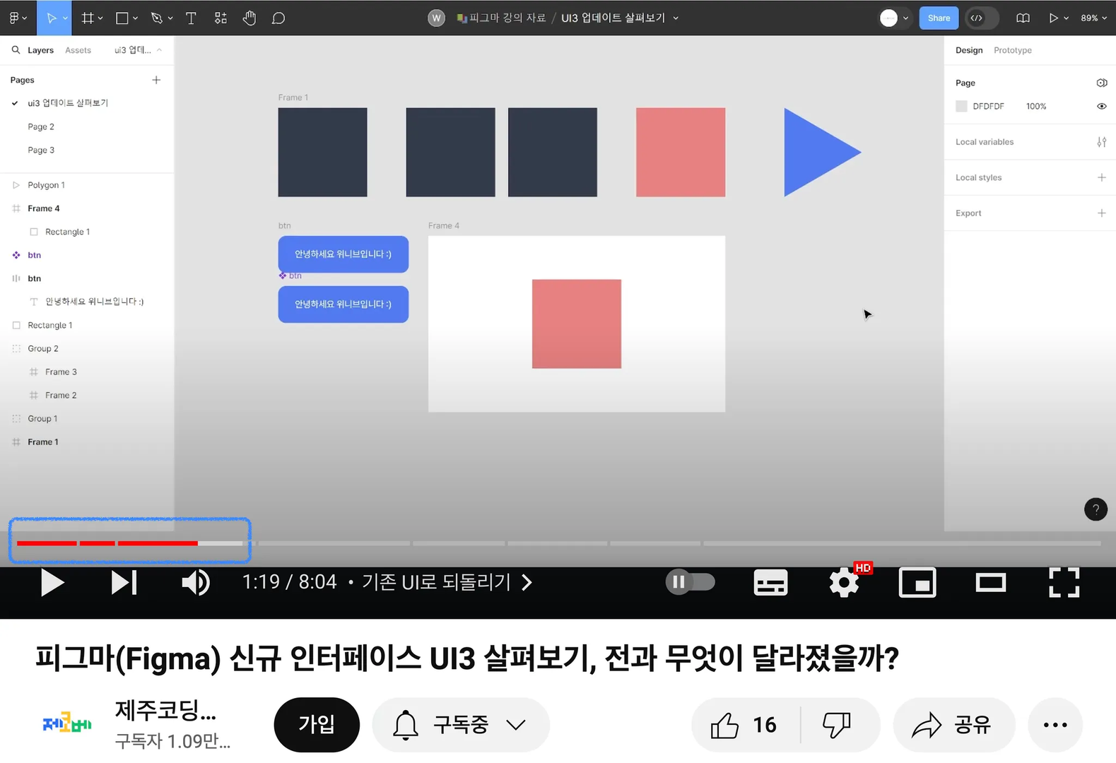Click the 100% page opacity field
1116x763 pixels.
pos(1036,106)
